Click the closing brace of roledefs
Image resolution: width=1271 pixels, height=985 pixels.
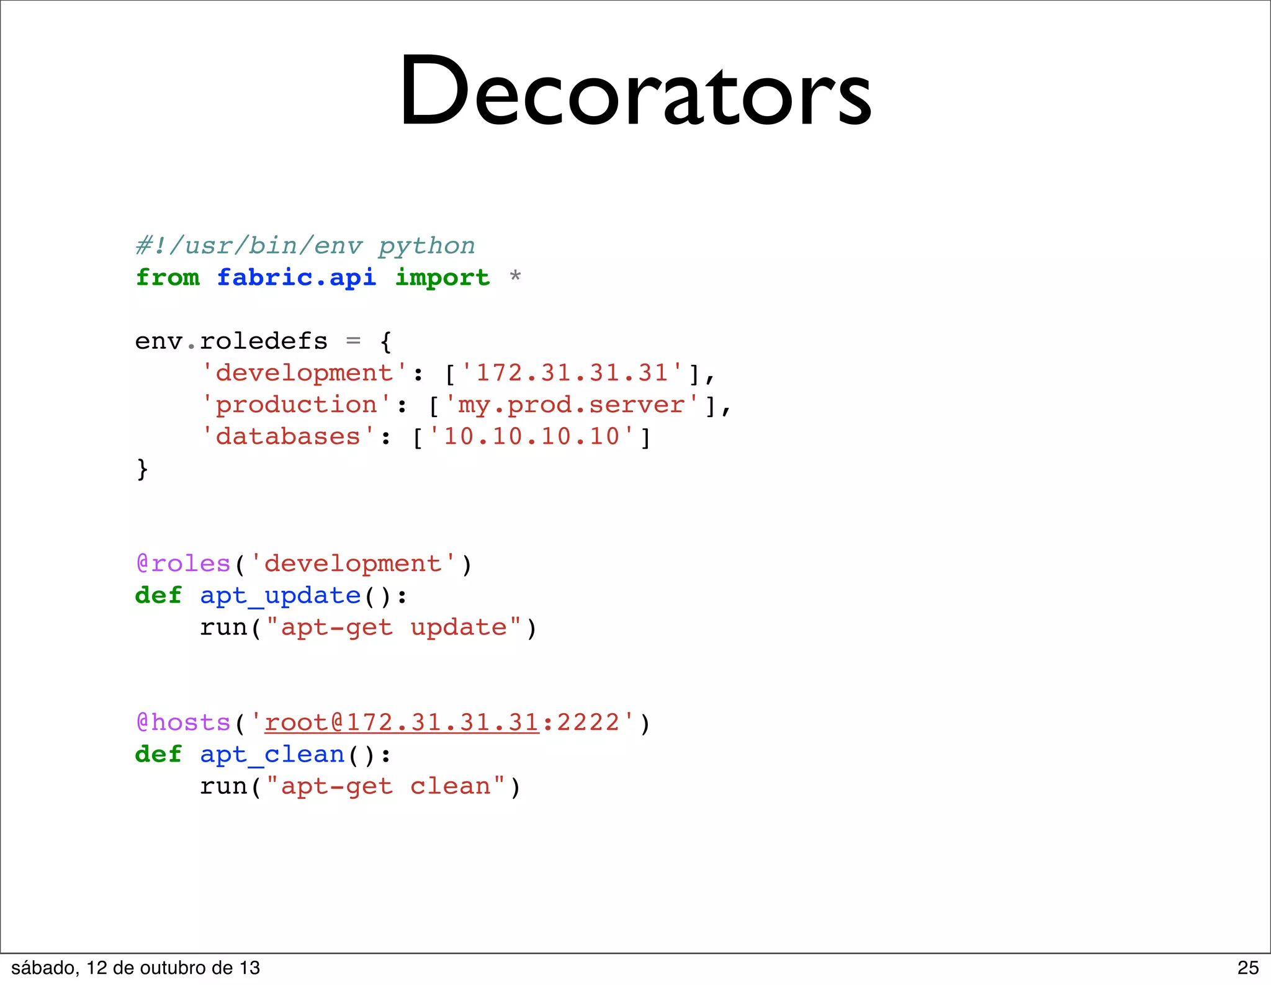pos(142,469)
